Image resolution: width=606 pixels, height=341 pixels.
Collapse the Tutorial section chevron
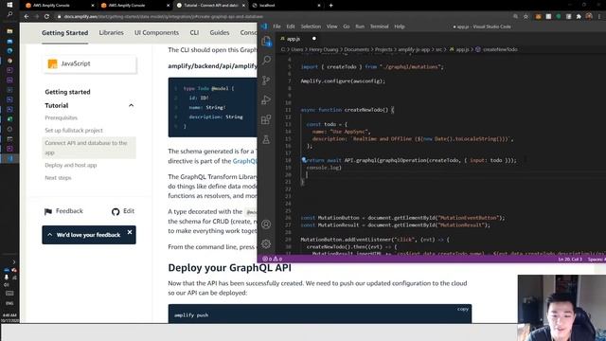click(131, 105)
